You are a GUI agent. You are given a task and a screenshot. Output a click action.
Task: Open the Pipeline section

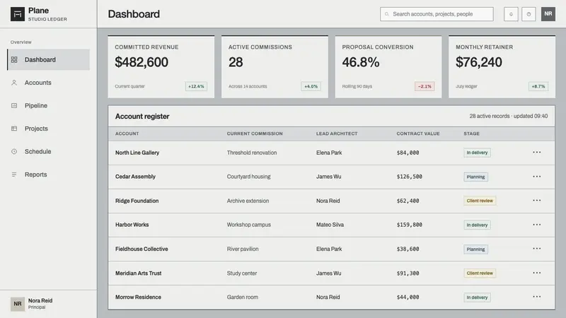tap(48, 105)
